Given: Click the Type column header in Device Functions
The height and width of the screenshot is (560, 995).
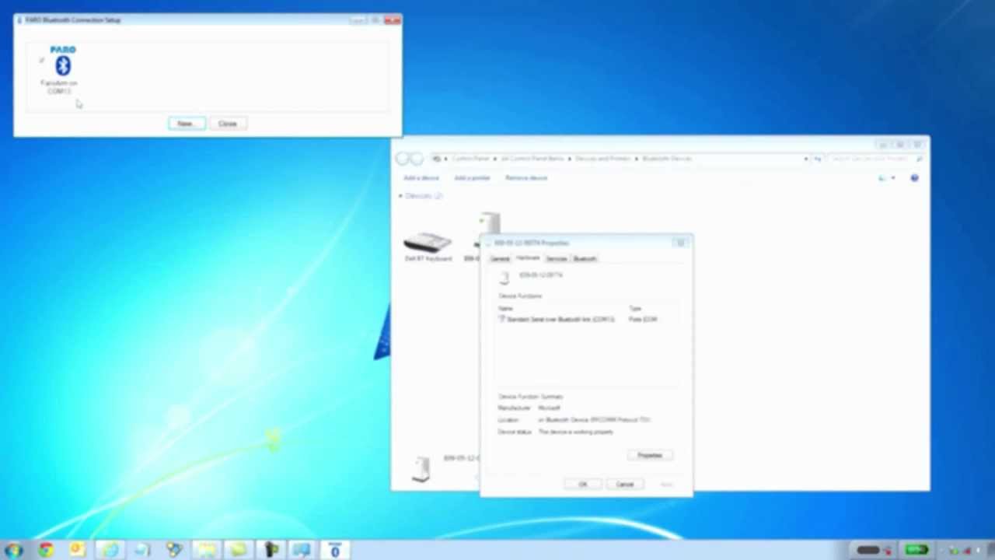Looking at the screenshot, I should coord(635,309).
